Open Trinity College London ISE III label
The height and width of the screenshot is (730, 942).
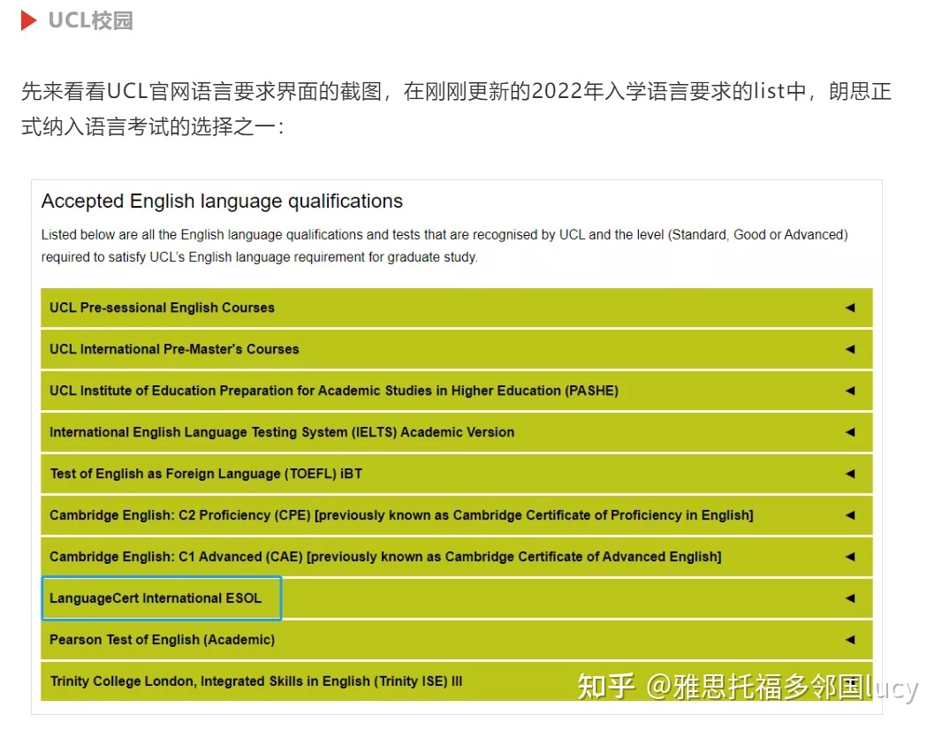pyautogui.click(x=256, y=681)
